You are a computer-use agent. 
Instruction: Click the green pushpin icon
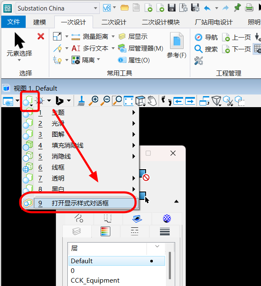237,8
